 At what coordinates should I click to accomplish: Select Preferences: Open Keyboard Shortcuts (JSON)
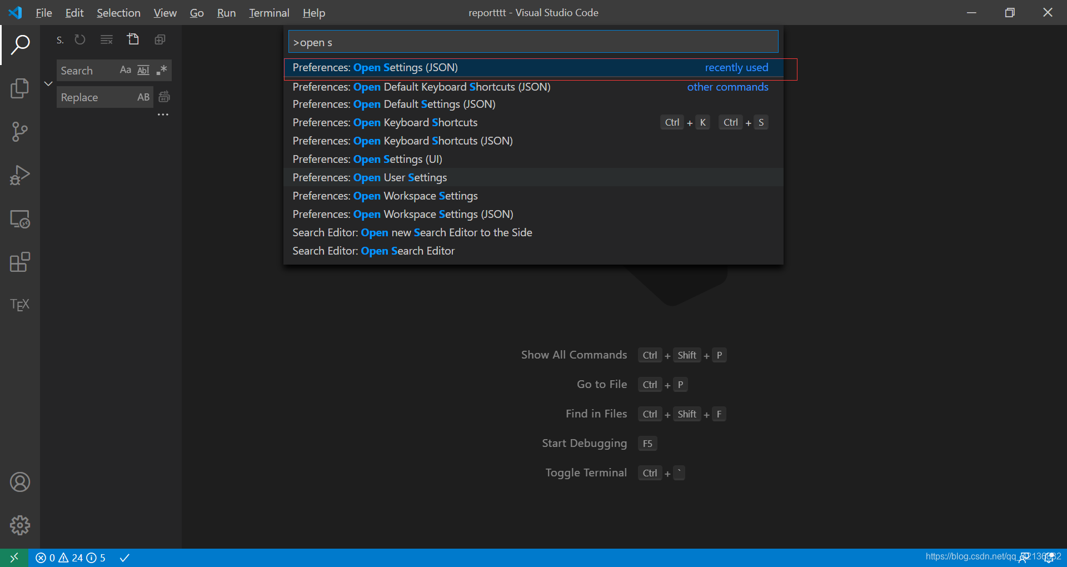click(x=533, y=141)
